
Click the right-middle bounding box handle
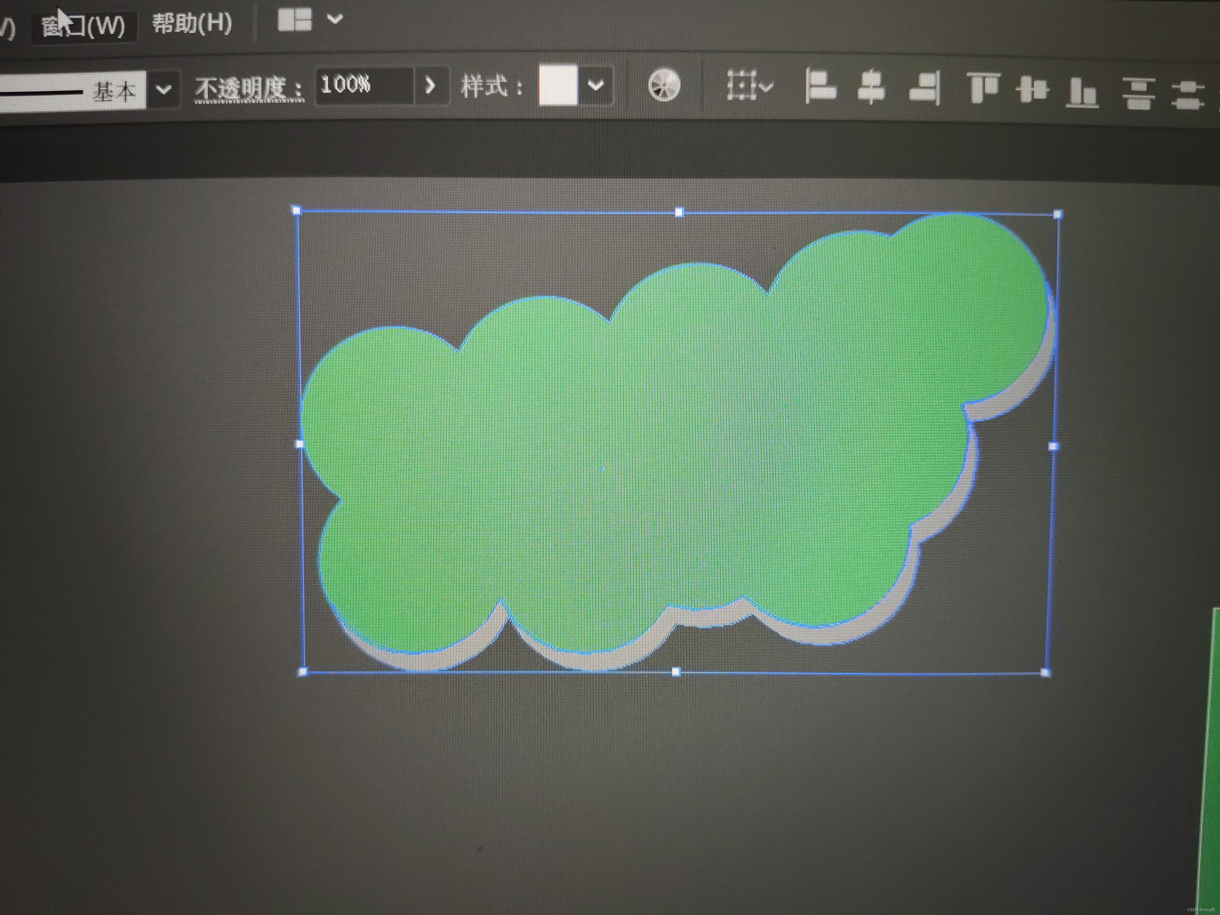click(1053, 446)
